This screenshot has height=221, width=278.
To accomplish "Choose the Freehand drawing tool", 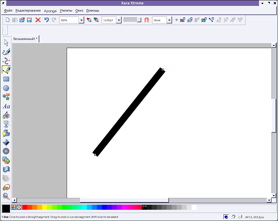I will (x=6, y=52).
